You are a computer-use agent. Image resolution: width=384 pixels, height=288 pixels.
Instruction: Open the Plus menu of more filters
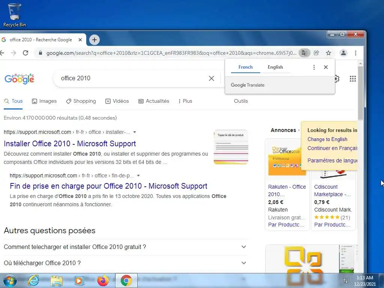point(185,101)
